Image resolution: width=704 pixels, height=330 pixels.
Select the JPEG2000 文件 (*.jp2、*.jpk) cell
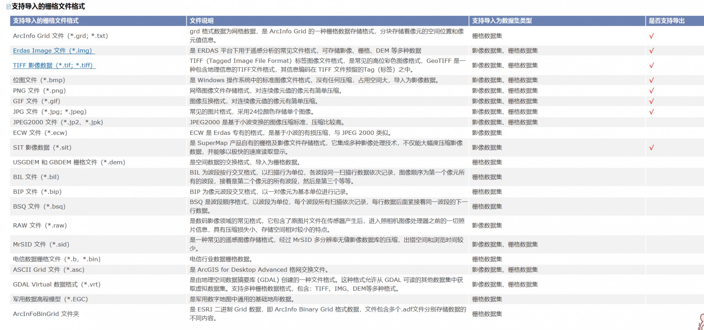click(x=98, y=122)
